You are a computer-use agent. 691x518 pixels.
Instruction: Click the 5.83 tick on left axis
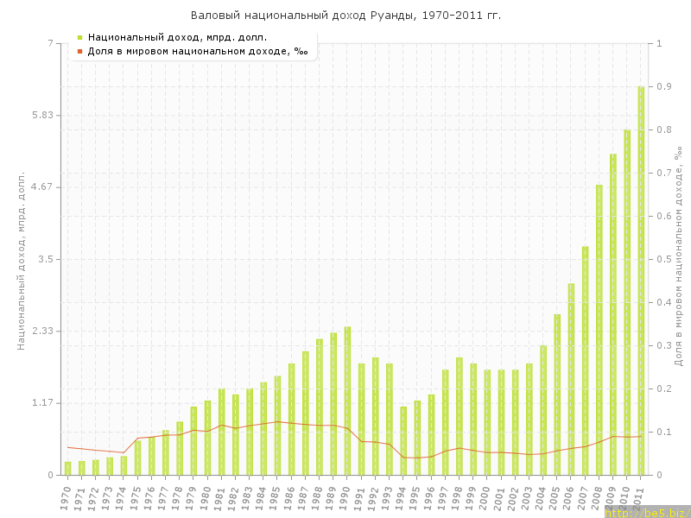click(42, 115)
